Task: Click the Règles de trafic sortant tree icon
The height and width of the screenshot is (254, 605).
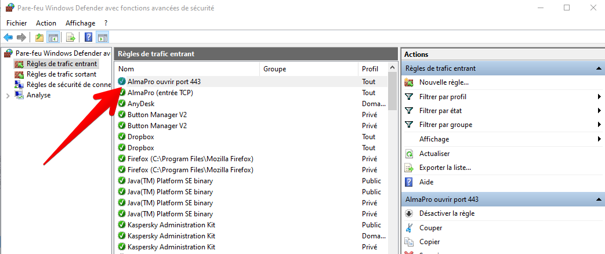Action: (19, 74)
